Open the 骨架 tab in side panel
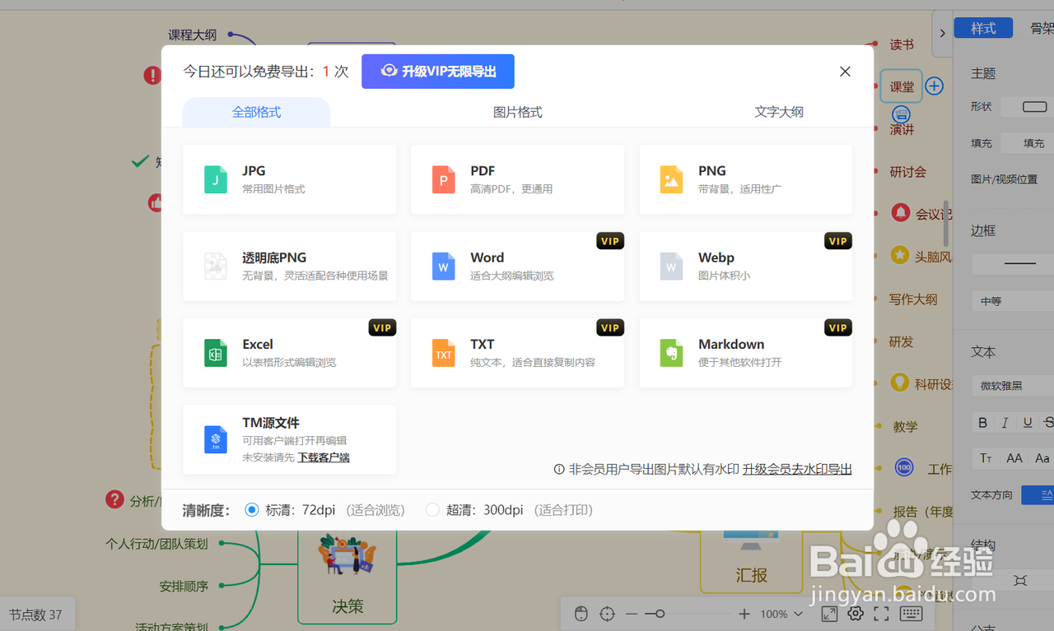Viewport: 1054px width, 631px height. [x=1042, y=28]
